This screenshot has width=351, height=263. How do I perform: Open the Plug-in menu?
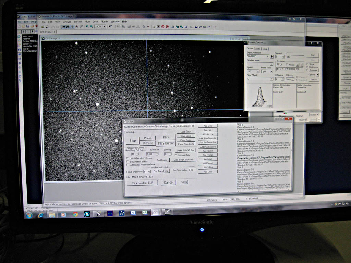[104, 22]
